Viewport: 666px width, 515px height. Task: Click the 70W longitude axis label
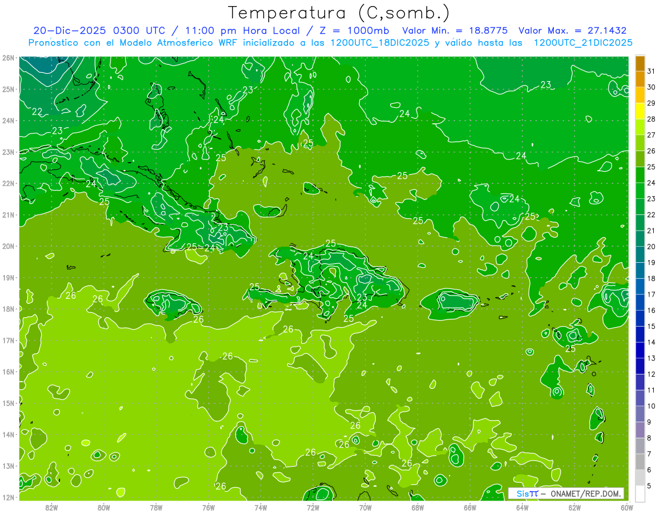(x=365, y=507)
